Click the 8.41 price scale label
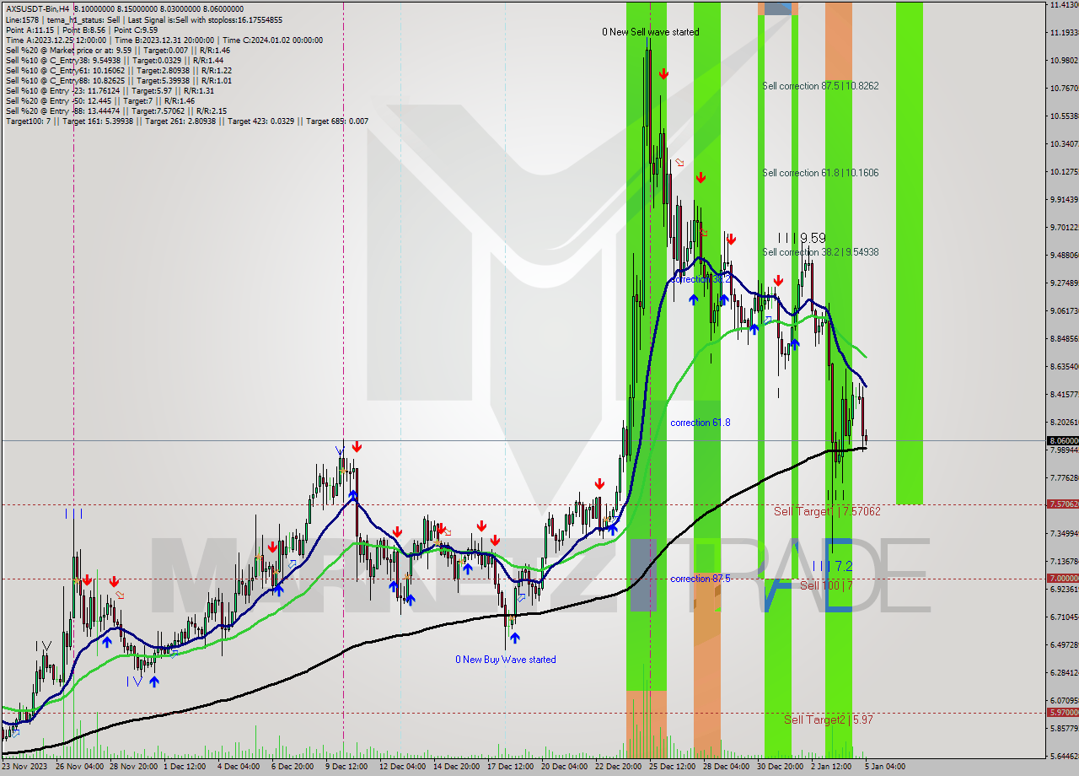 (x=1064, y=395)
